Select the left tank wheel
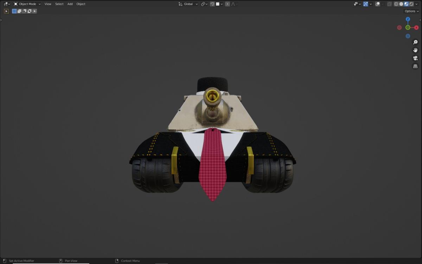Screen dimensions: 422x264 coord(155,175)
